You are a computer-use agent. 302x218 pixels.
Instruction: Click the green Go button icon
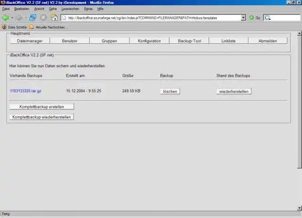[x=252, y=18]
